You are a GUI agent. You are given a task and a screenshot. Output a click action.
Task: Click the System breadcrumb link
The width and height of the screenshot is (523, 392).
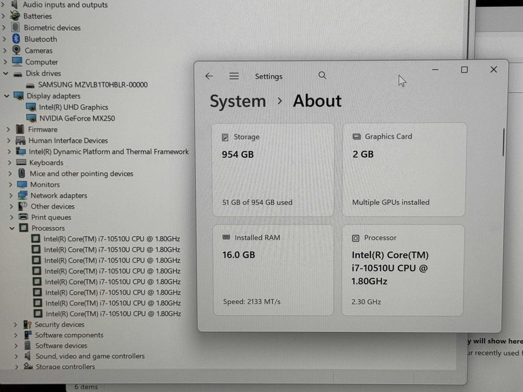pyautogui.click(x=238, y=101)
